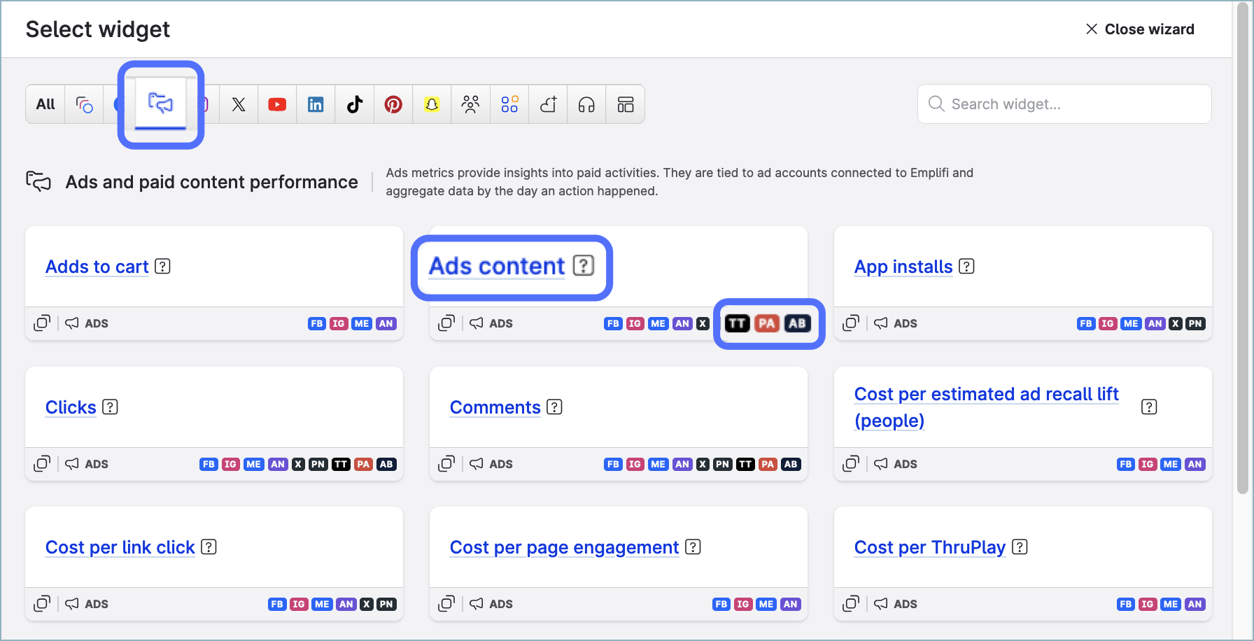The height and width of the screenshot is (641, 1254).
Task: Filter widgets by LinkedIn
Action: point(316,104)
